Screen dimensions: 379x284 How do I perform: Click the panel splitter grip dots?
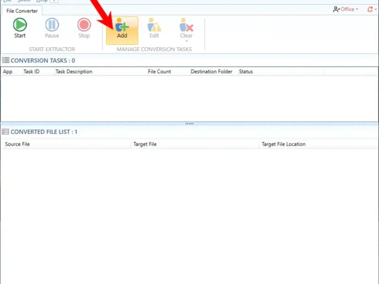point(189,124)
